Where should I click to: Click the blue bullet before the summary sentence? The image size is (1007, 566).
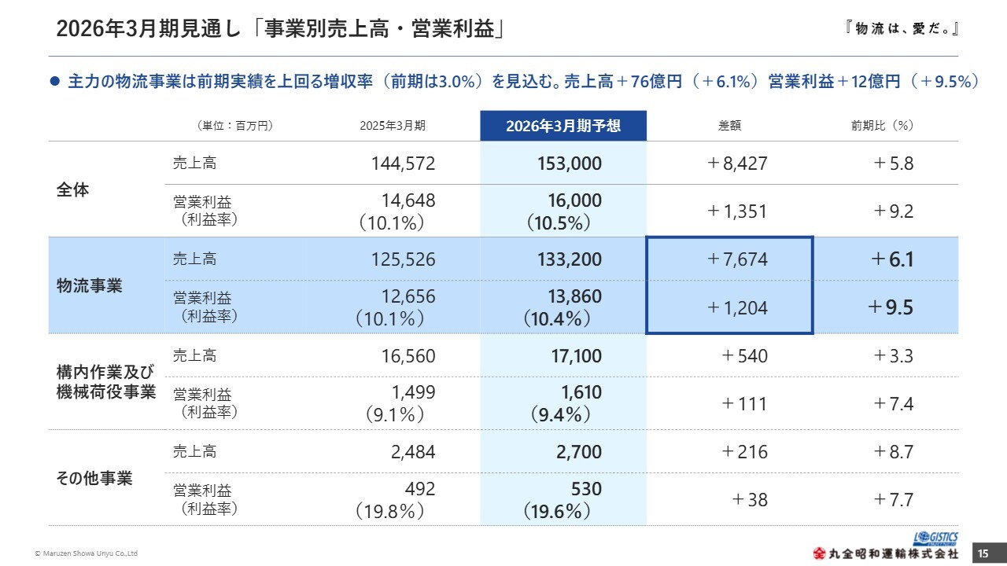pos(55,81)
